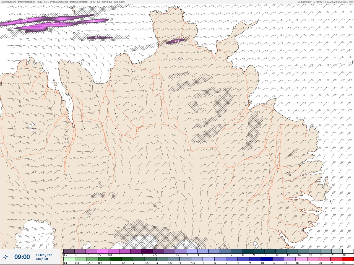The width and height of the screenshot is (354, 265).
Task: Click the '0.2' value under the upper legend row
Action: pos(65,255)
